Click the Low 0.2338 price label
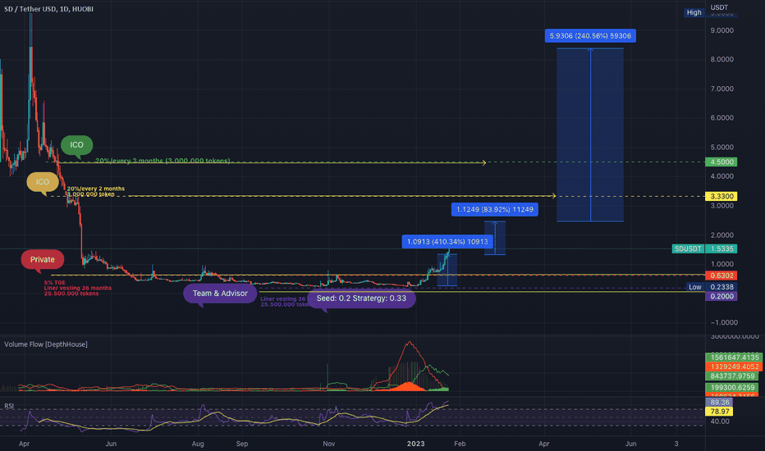765x451 pixels. [712, 287]
